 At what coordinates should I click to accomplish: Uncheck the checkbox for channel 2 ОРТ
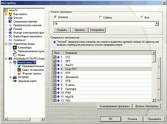(55, 61)
